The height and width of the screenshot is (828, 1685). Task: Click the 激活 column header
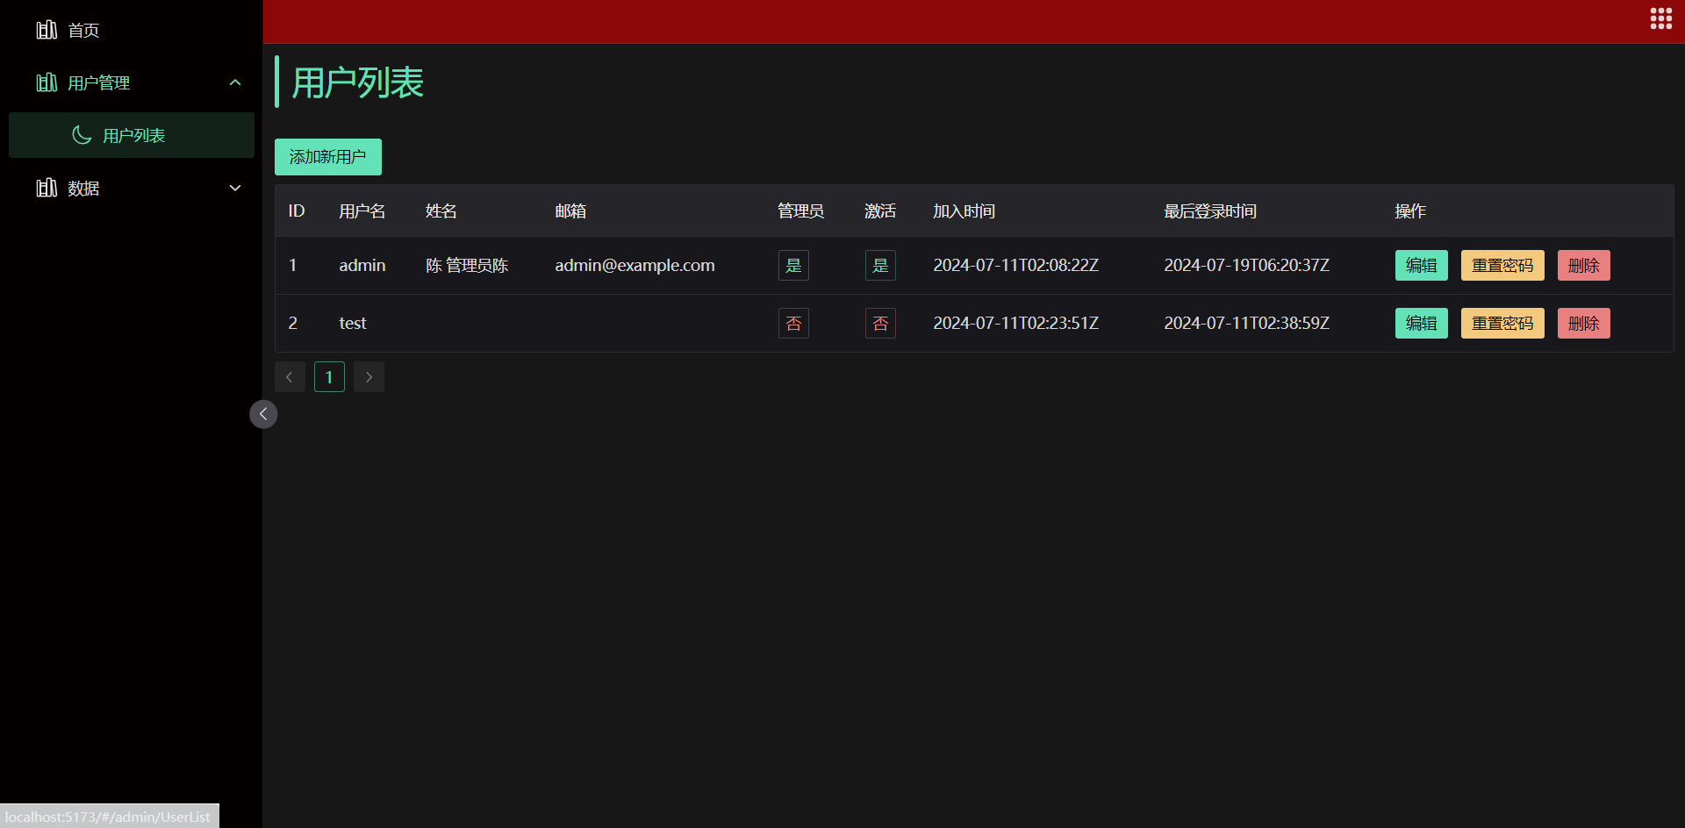point(880,211)
